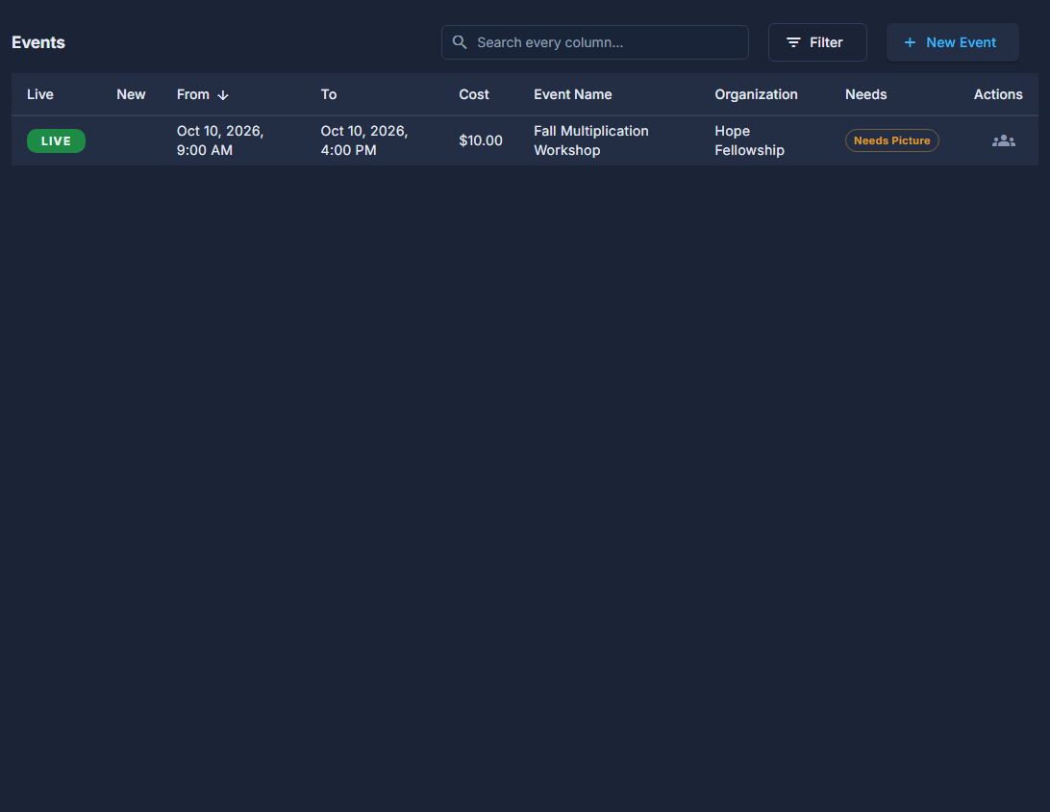Click the Oct 10, 2026, 9:00 AM cell

coord(219,140)
